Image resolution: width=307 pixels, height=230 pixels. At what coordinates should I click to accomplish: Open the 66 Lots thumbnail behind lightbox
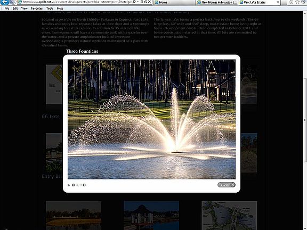pos(54,85)
